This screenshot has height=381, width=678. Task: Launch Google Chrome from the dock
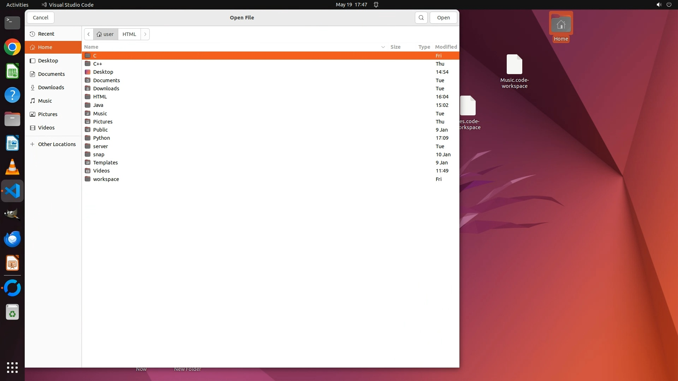12,47
